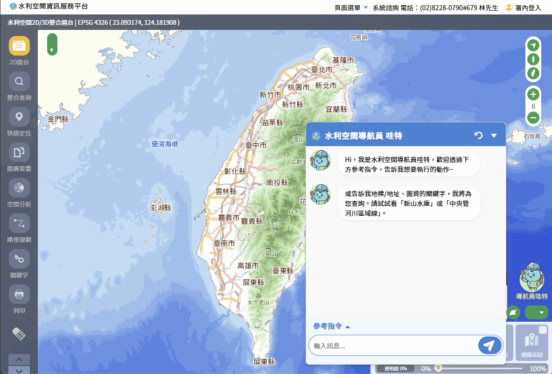Screen dimensions: 552x374
Task: Click the 輸入訊息 chat input field
Action: [x=392, y=346]
